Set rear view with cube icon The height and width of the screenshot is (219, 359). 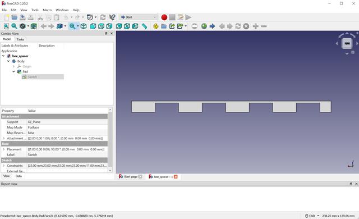pos(118,26)
